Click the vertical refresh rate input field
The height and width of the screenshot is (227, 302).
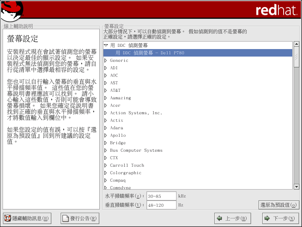click(x=161, y=205)
